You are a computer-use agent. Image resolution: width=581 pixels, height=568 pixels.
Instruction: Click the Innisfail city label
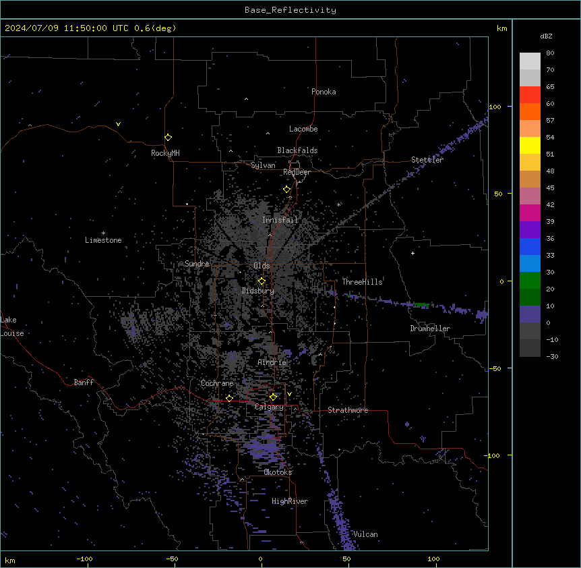(x=280, y=220)
